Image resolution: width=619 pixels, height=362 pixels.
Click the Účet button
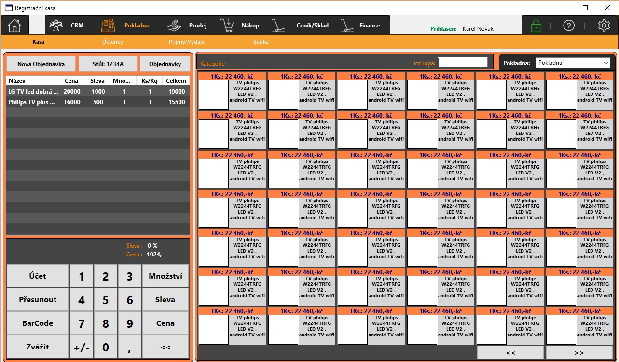[x=38, y=276]
